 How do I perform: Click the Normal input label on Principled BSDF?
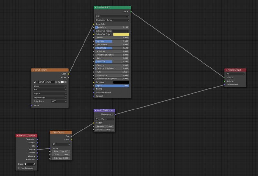click(x=99, y=89)
